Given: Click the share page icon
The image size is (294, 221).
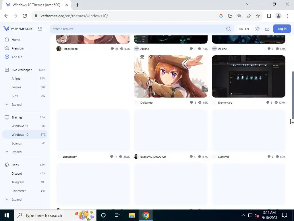Looking at the screenshot, I should point(249,16).
